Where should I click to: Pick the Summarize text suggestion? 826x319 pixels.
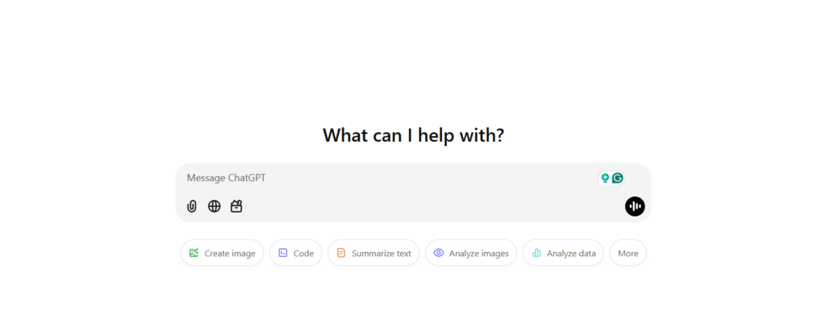click(373, 253)
